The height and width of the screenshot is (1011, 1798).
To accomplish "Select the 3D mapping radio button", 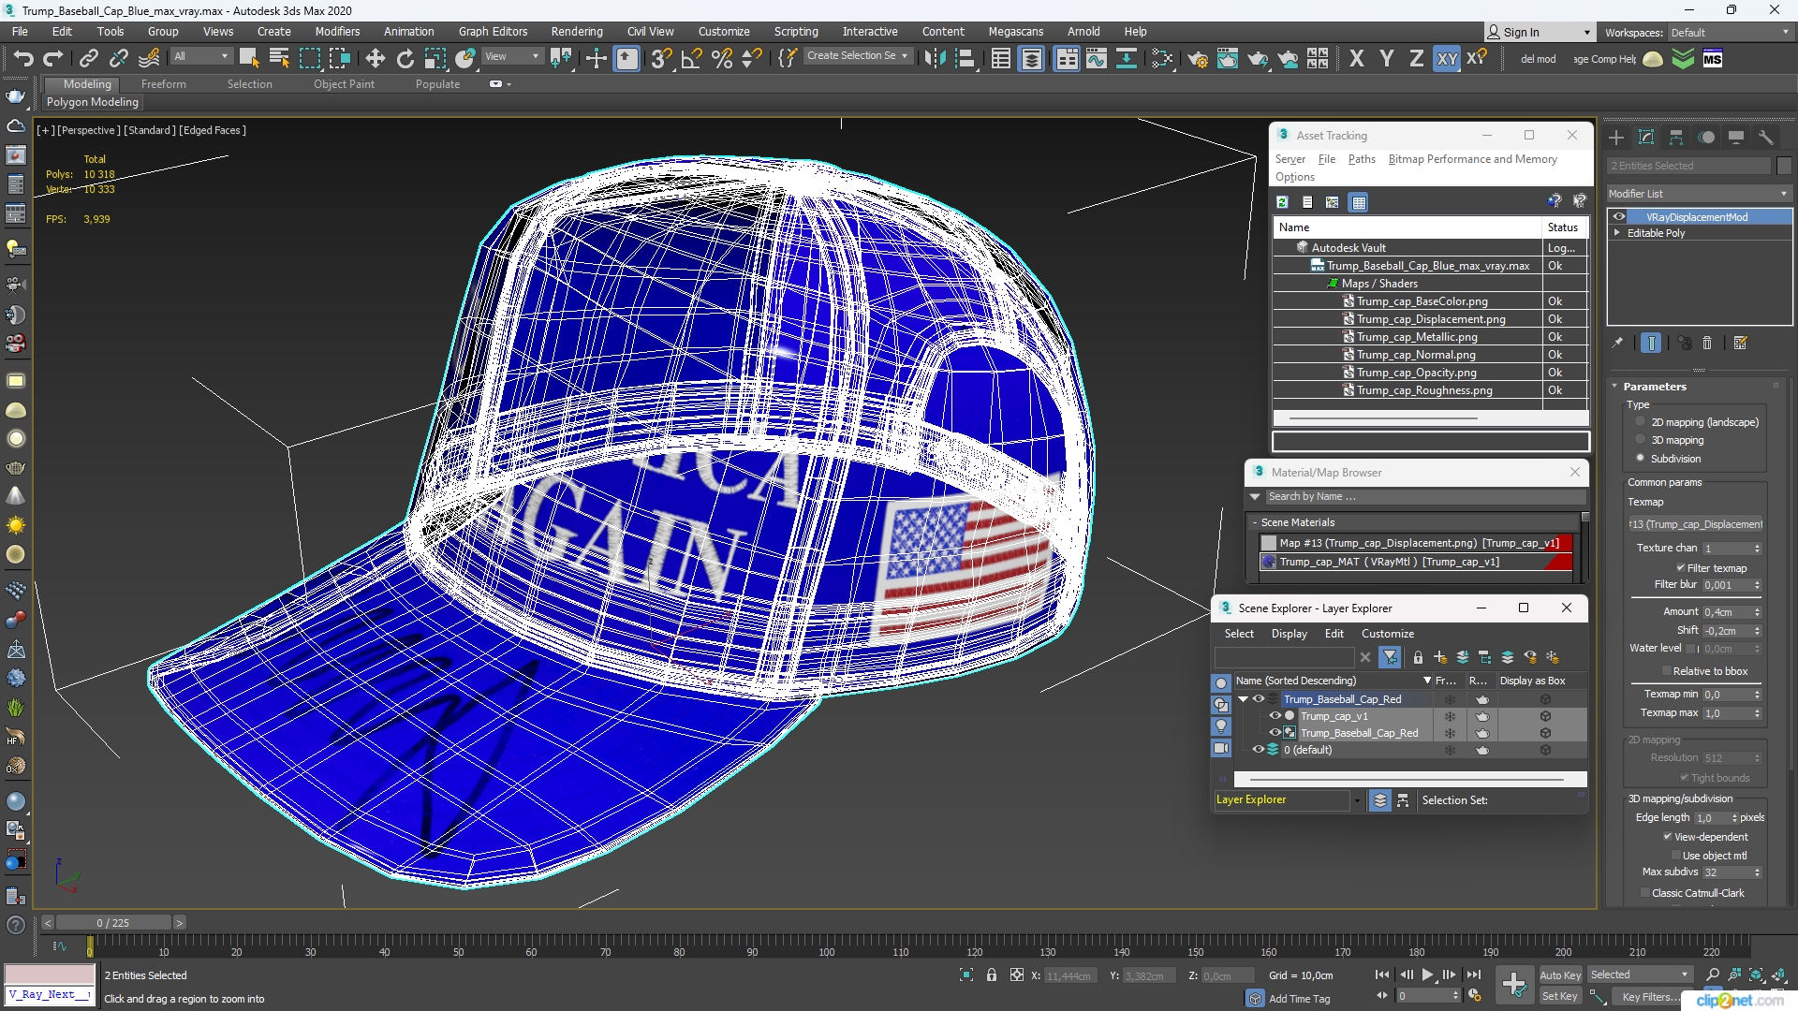I will coord(1641,439).
